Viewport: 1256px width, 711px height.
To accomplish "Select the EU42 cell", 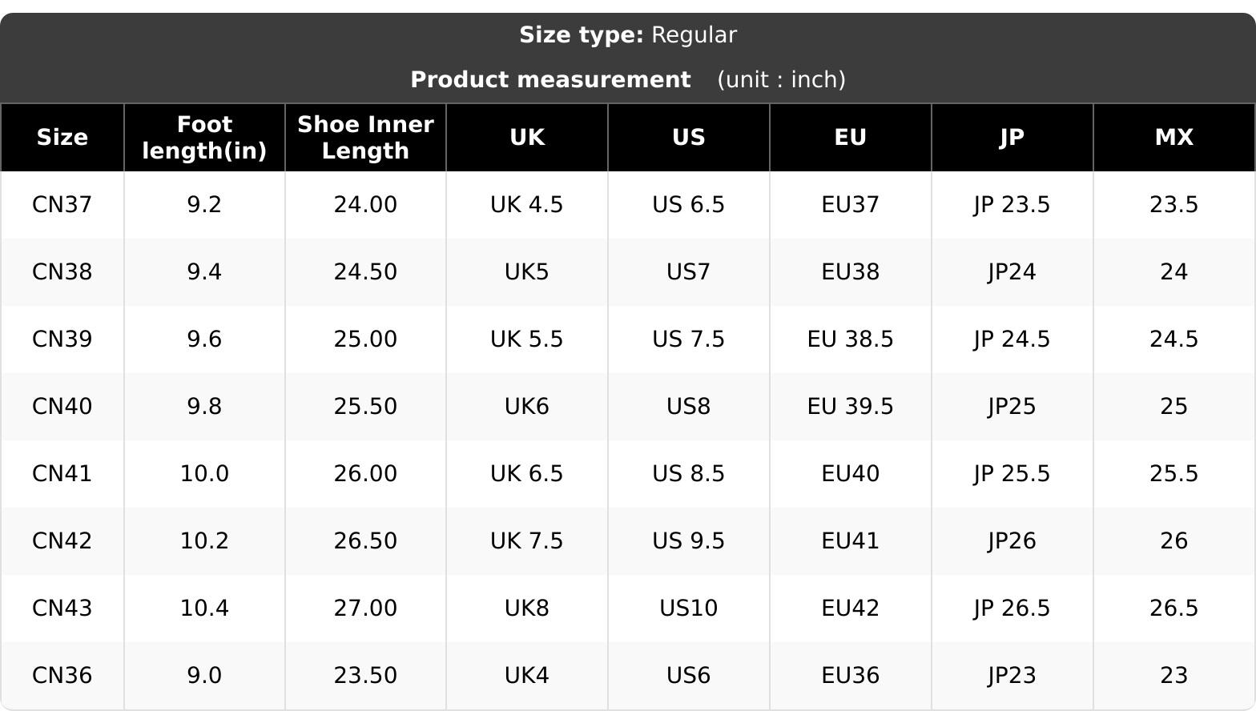I will [851, 609].
